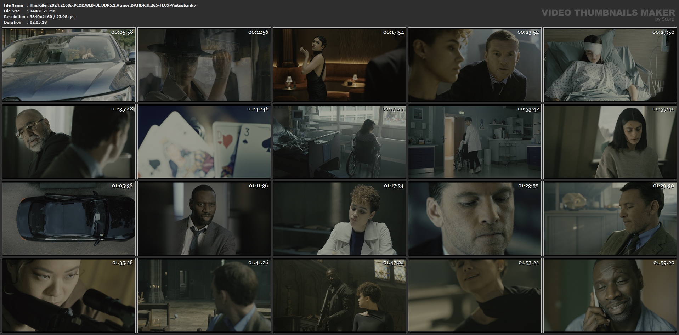The image size is (679, 335).
Task: Click the resolution value 3840x2160 / 23.98 fps
Action: click(52, 17)
